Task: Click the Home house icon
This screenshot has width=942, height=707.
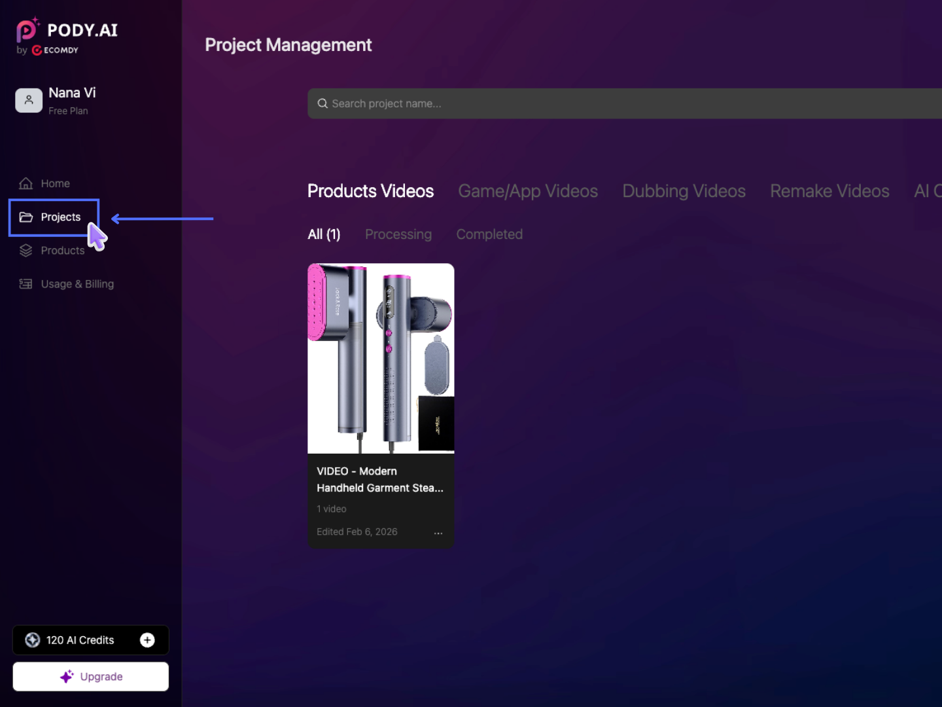Action: [x=26, y=183]
